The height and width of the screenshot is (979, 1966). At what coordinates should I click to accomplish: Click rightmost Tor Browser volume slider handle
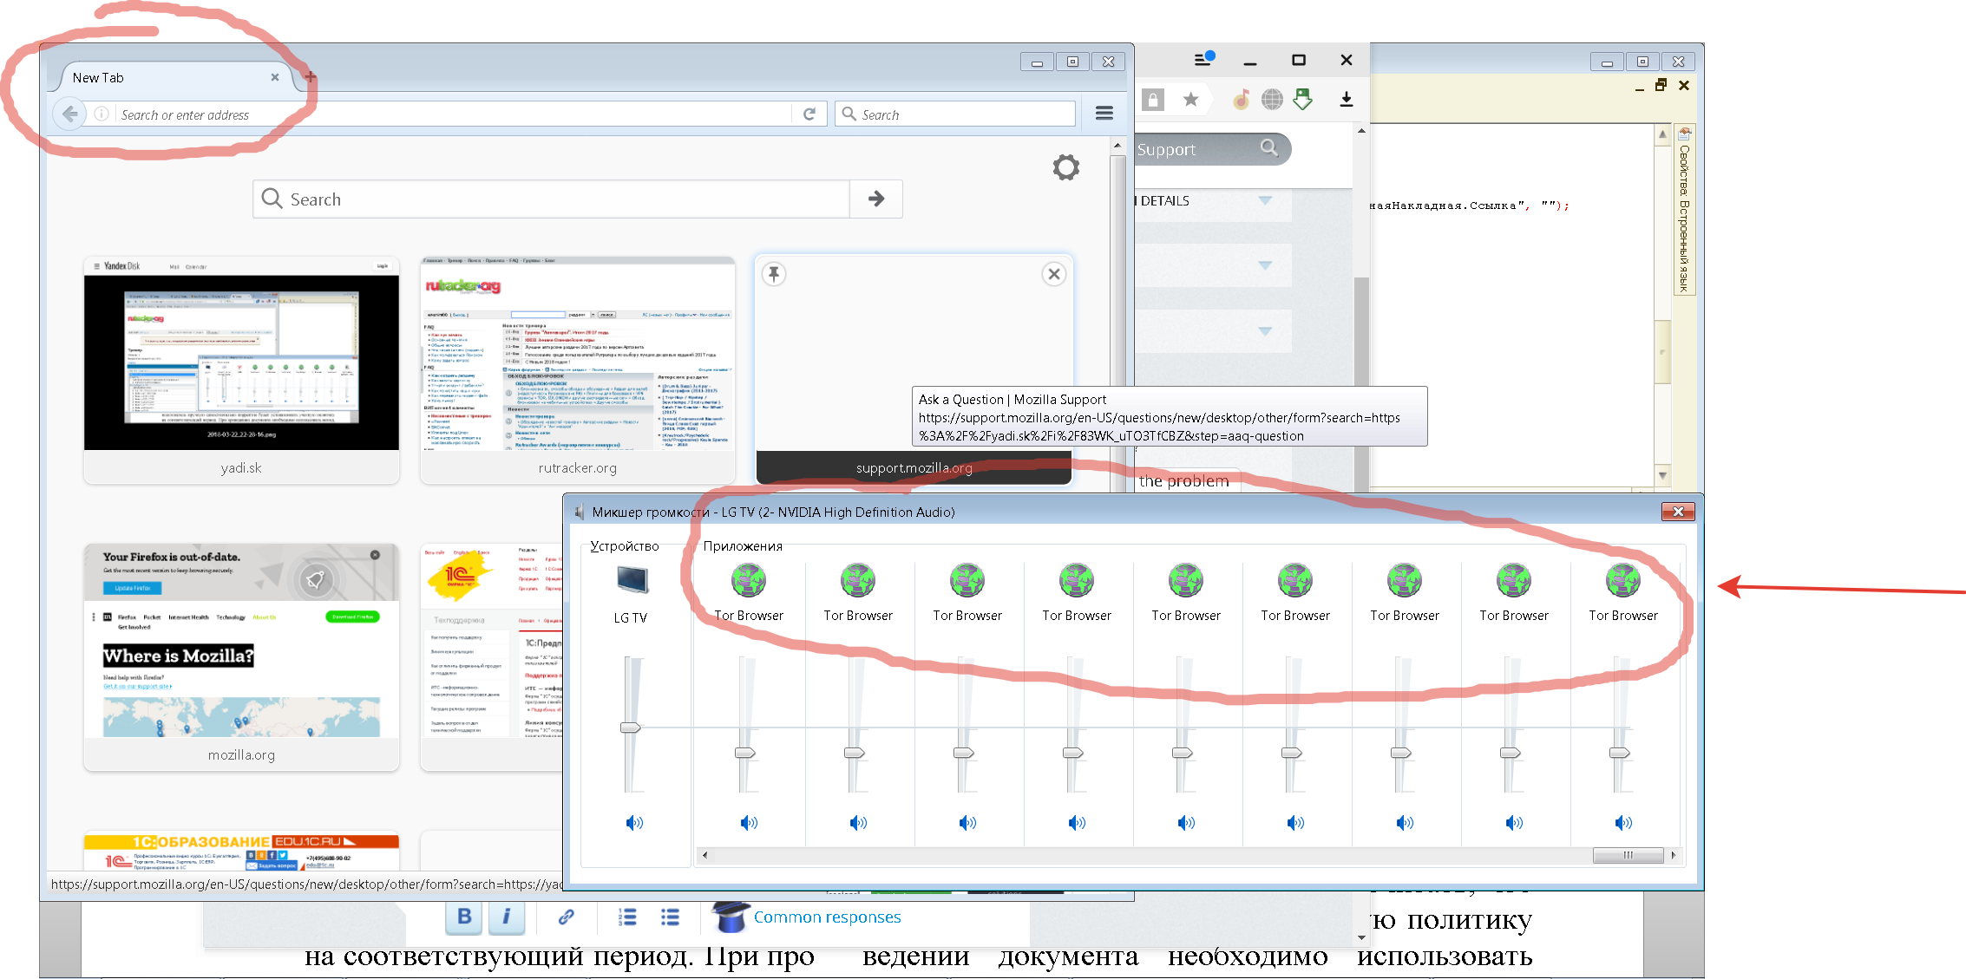(1620, 753)
